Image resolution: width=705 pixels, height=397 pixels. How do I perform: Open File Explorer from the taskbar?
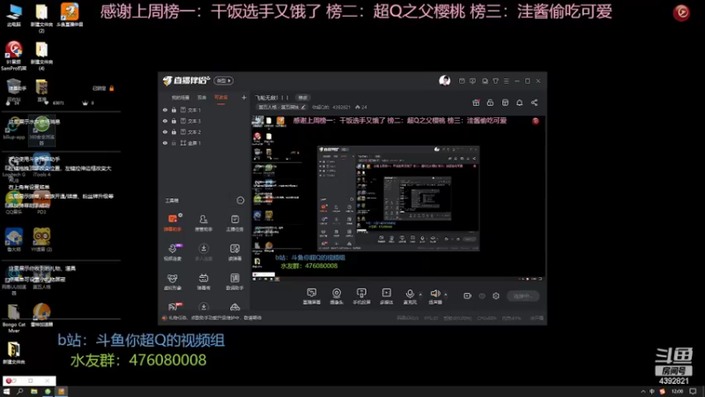click(33, 392)
